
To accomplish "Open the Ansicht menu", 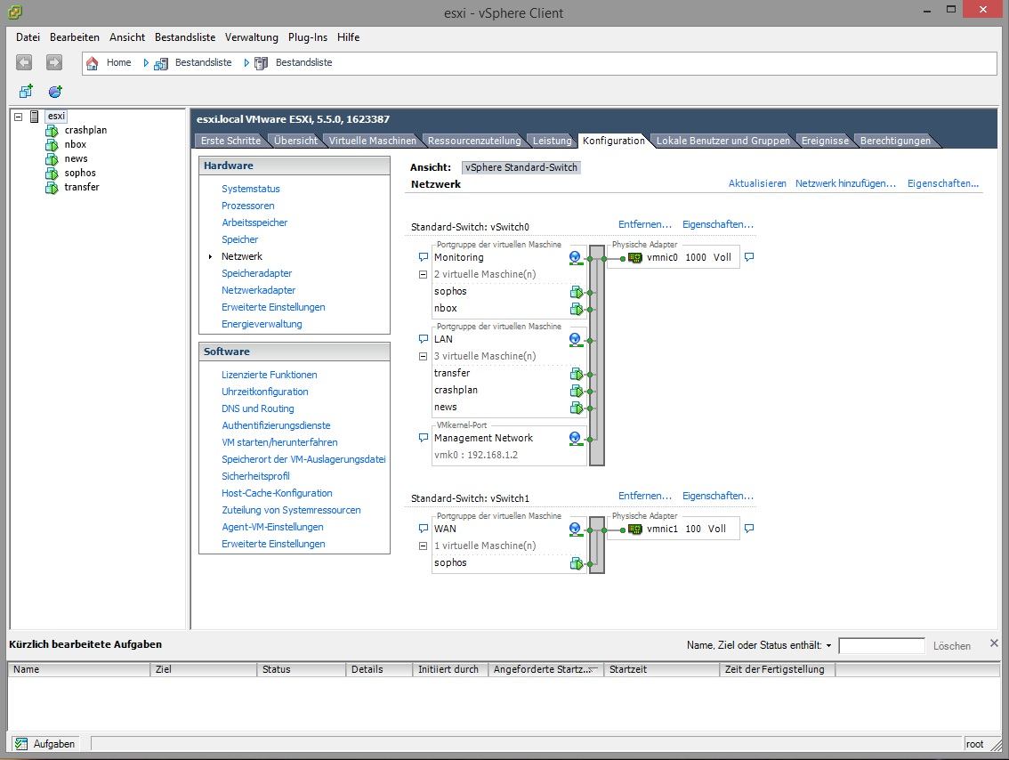I will tap(126, 37).
